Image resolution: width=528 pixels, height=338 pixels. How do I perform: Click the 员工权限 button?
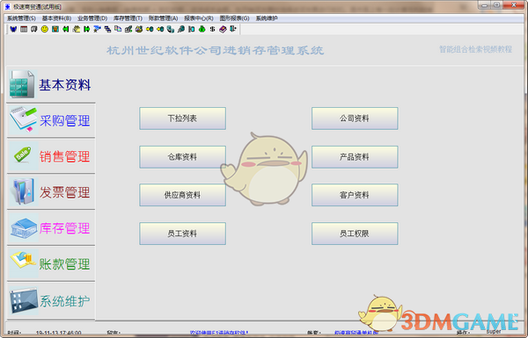(x=355, y=234)
